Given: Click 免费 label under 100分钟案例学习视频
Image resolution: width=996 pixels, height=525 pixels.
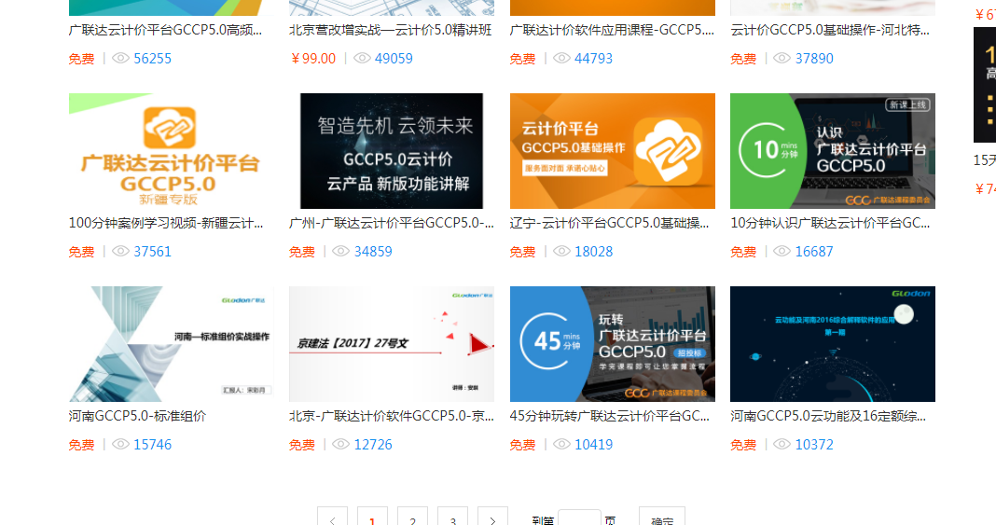Looking at the screenshot, I should pos(81,252).
